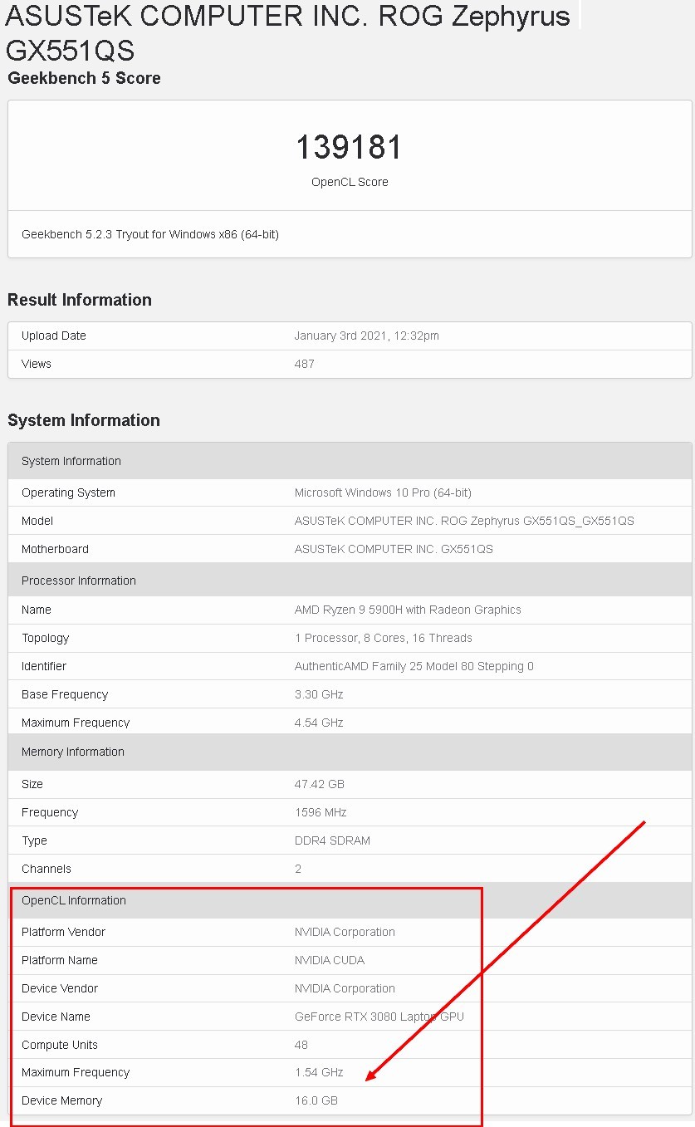The height and width of the screenshot is (1127, 695).
Task: Select the GeForce RTX 3080 Laptop GPU name
Action: pyautogui.click(x=379, y=1017)
